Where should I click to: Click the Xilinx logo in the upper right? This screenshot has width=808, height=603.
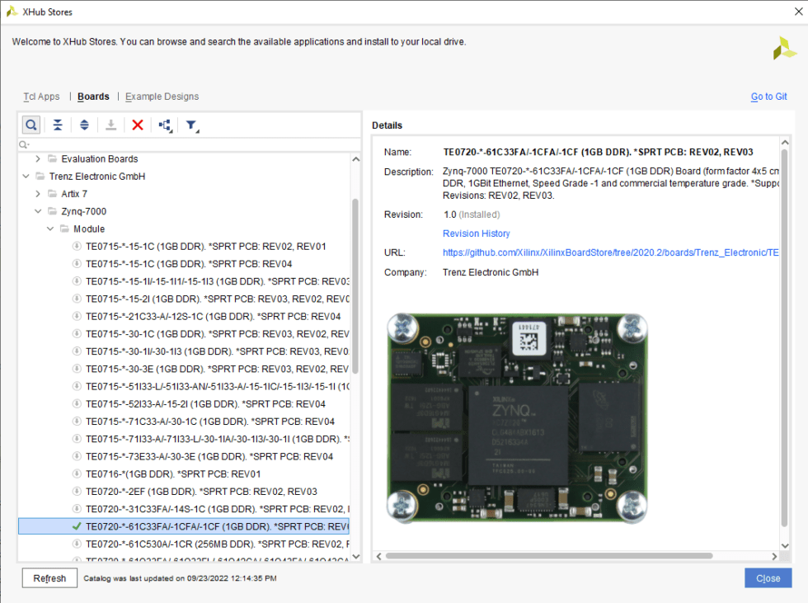[x=783, y=49]
